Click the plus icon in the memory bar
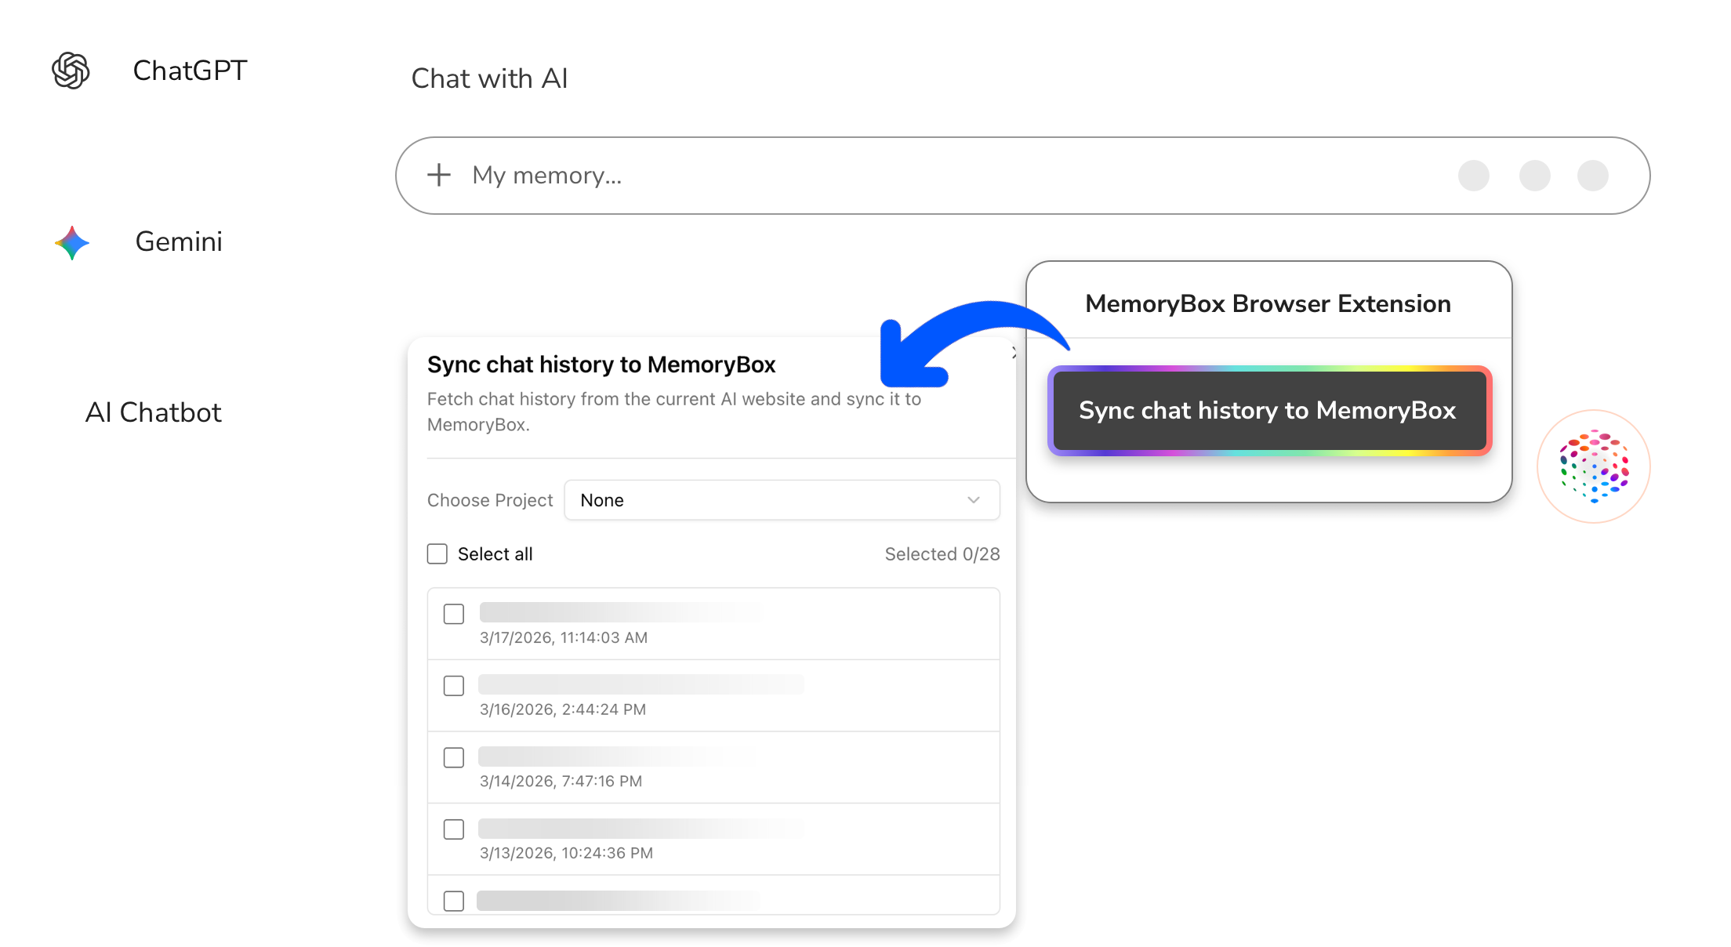Screen dimensions: 1731x947 438,175
